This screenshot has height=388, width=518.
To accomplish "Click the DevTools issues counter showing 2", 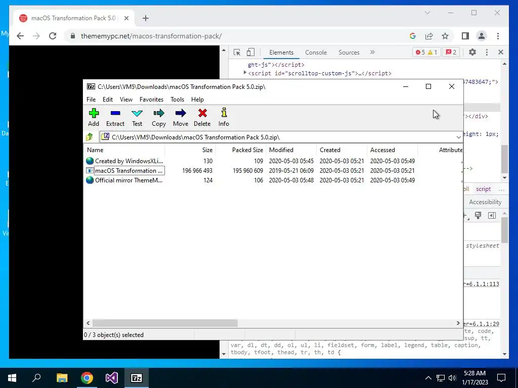I will coord(451,52).
